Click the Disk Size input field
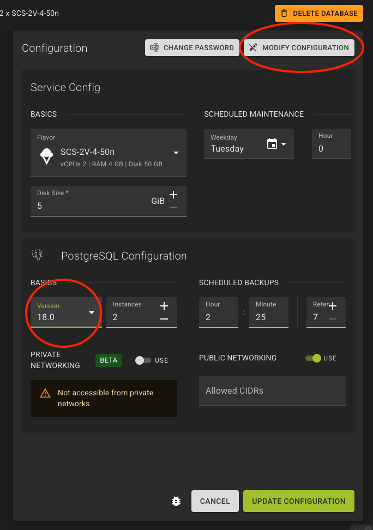Viewport: 373px width, 530px height. click(x=108, y=201)
